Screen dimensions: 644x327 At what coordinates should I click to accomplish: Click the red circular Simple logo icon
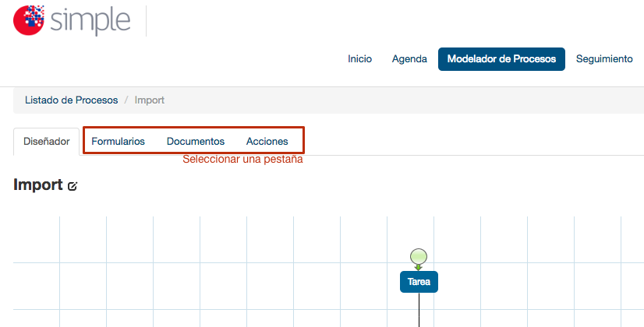point(29,20)
